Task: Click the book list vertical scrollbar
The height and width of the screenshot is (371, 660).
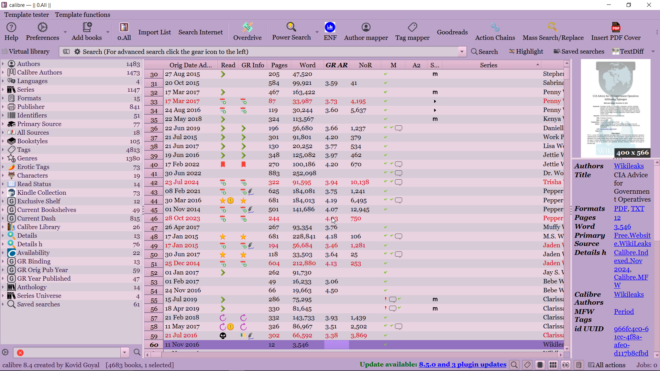Action: coord(567,206)
